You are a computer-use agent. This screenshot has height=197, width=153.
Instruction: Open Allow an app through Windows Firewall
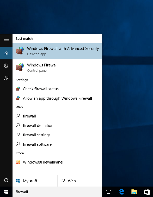point(57,98)
